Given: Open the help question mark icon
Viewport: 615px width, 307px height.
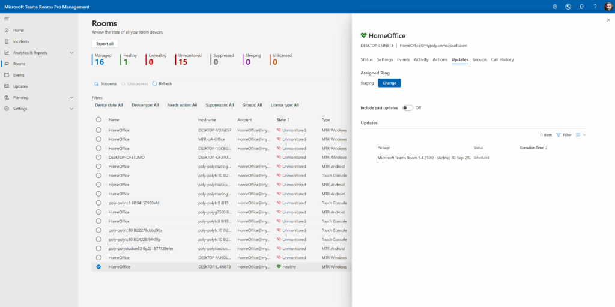Looking at the screenshot, I should point(595,7).
